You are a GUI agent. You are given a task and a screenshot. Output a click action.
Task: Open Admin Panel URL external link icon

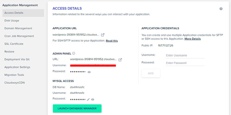(120, 59)
